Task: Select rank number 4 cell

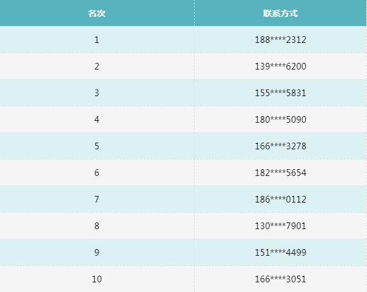Action: pos(97,120)
